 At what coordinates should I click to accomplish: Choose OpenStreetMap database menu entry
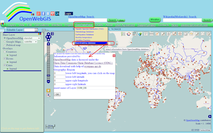point(91,43)
